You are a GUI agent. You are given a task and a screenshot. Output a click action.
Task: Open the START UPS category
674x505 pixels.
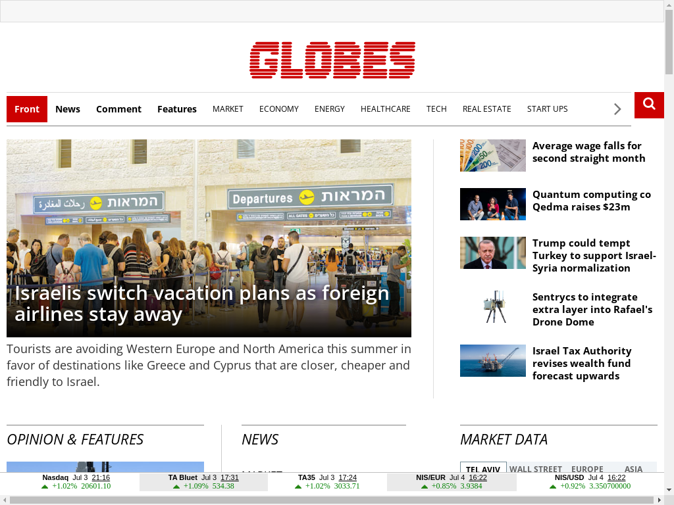click(547, 109)
